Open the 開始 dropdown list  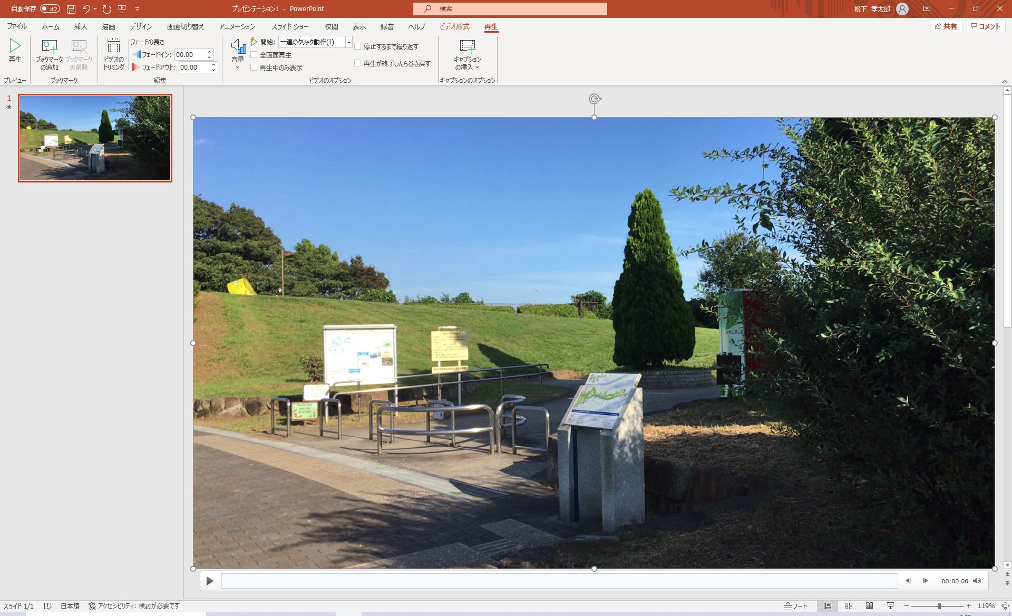(348, 42)
